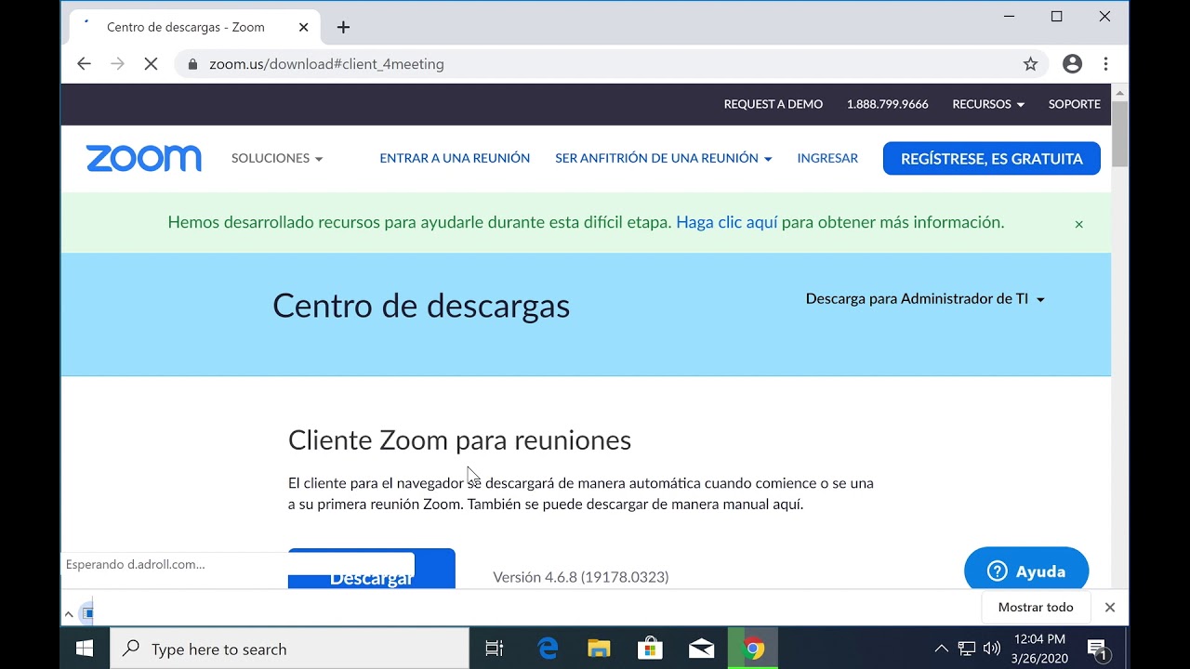The width and height of the screenshot is (1190, 669).
Task: Bookmark this page with the star icon
Action: [1030, 64]
